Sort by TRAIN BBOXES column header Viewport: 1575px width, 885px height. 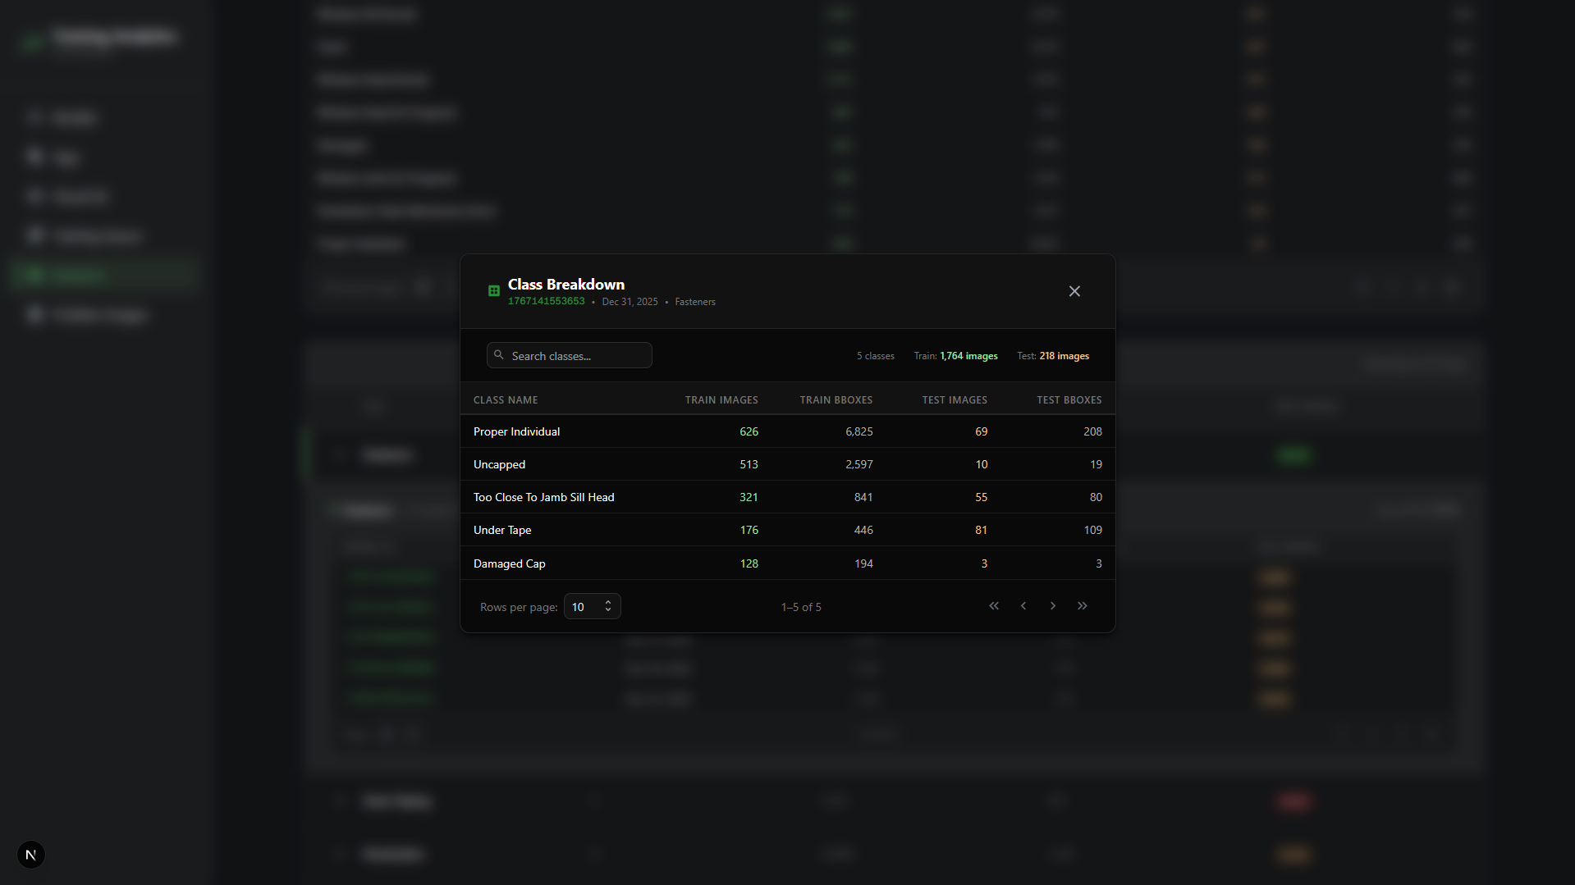coord(836,400)
